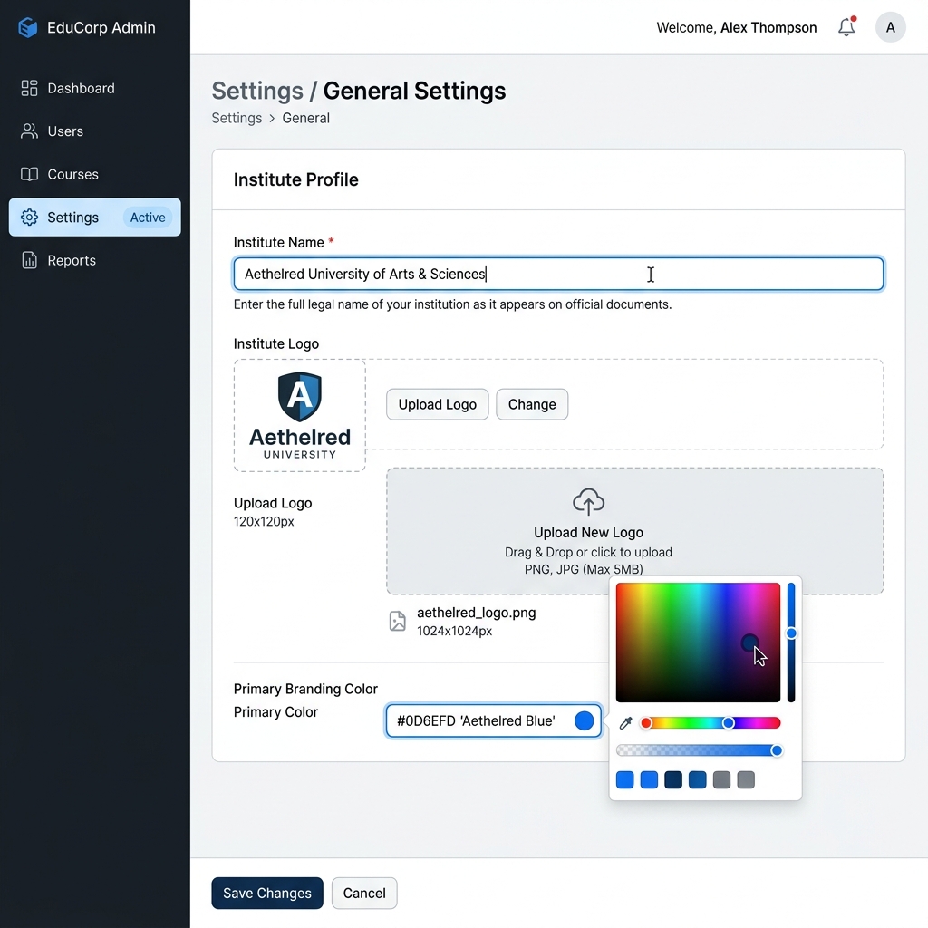
Task: Click the Settings breadcrumb link
Action: [237, 118]
